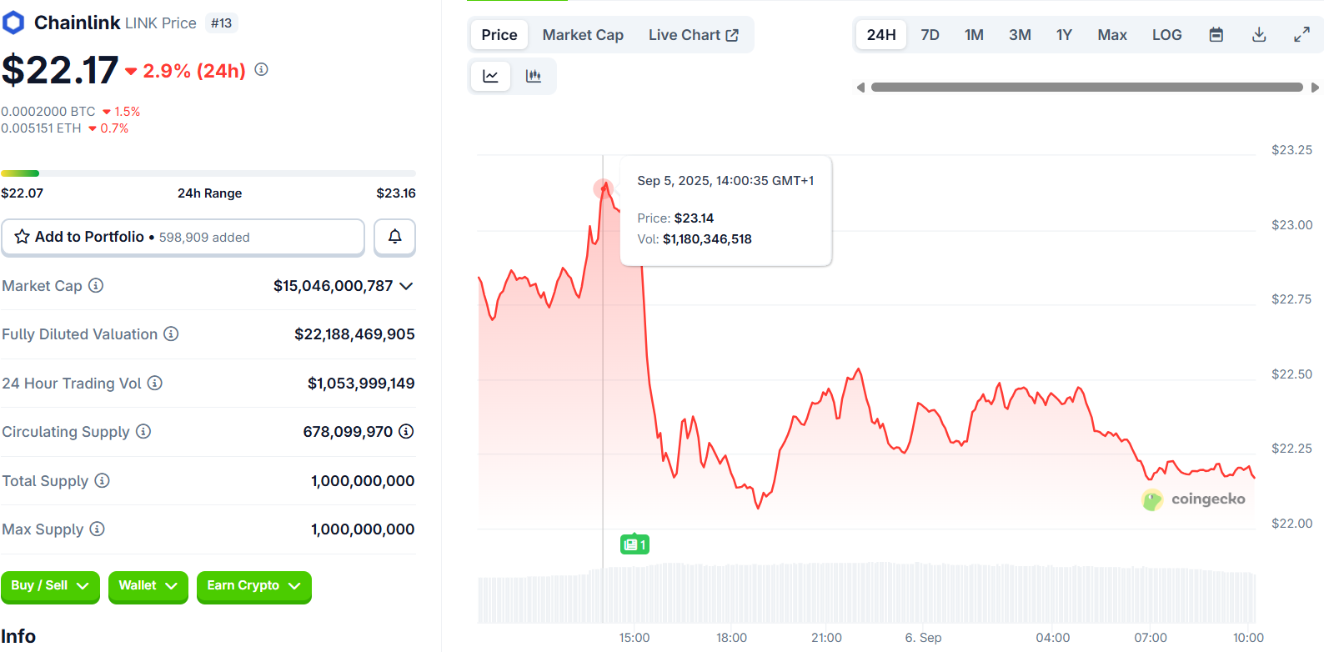Open the Live Chart tab

pyautogui.click(x=693, y=35)
